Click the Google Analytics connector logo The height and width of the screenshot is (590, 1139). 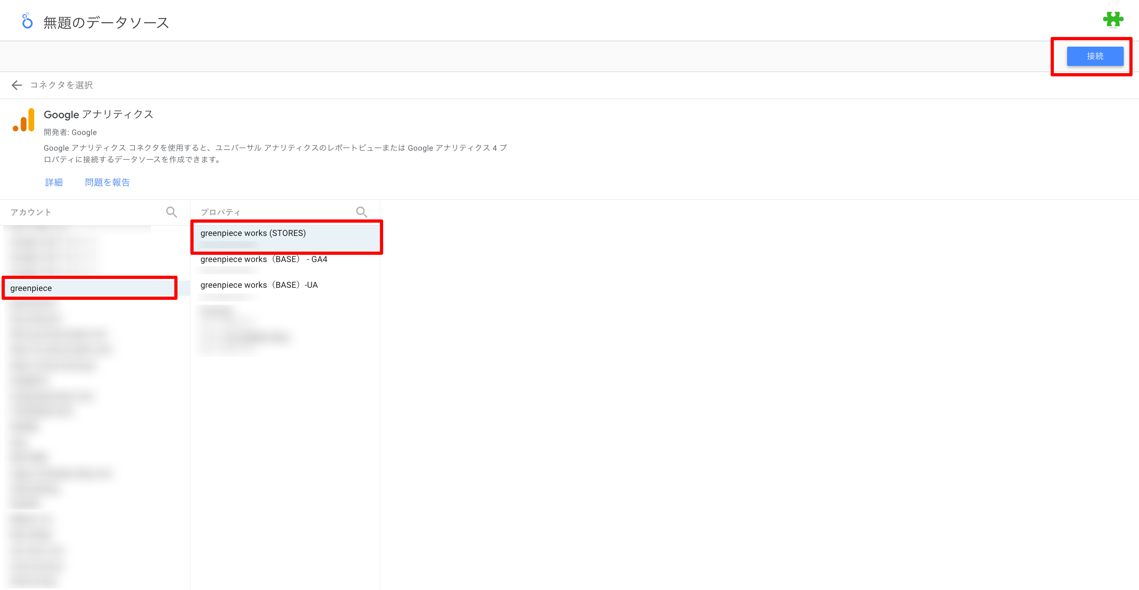tap(24, 120)
